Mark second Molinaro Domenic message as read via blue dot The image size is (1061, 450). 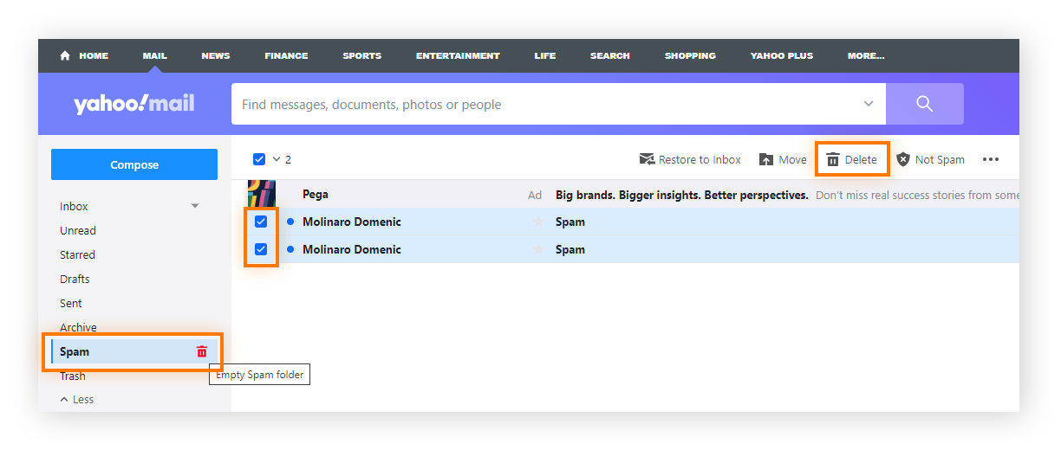(x=290, y=249)
